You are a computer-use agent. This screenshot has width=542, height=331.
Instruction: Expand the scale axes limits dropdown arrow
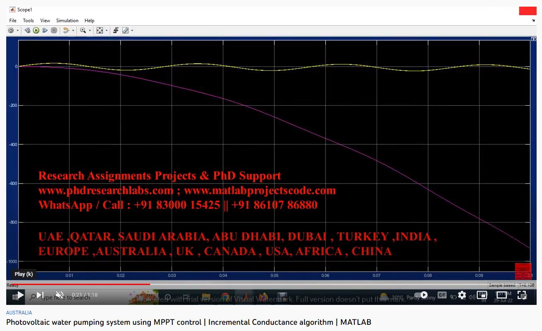pos(106,31)
